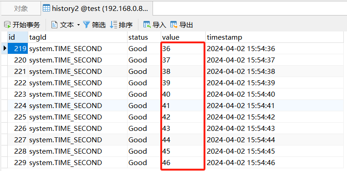347x171 pixels.
Task: Click the Filter (筛选) funnel icon
Action: pyautogui.click(x=87, y=25)
